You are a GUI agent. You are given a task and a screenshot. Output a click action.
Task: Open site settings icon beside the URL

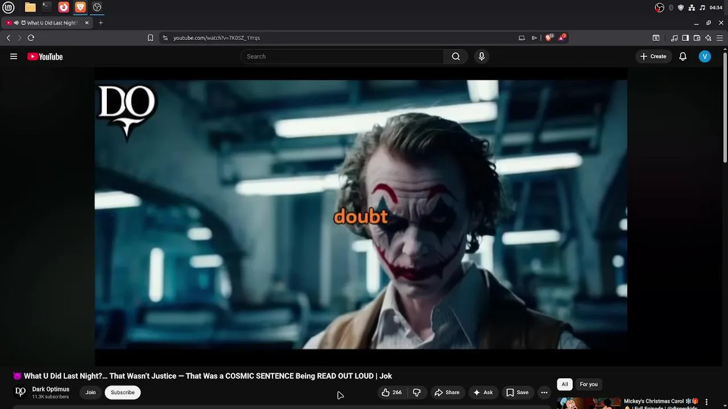pyautogui.click(x=165, y=37)
